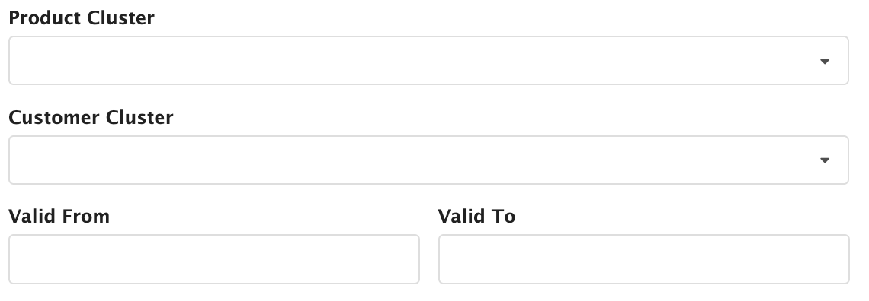Click the Valid To label
Screen dimensions: 869x301
point(476,216)
